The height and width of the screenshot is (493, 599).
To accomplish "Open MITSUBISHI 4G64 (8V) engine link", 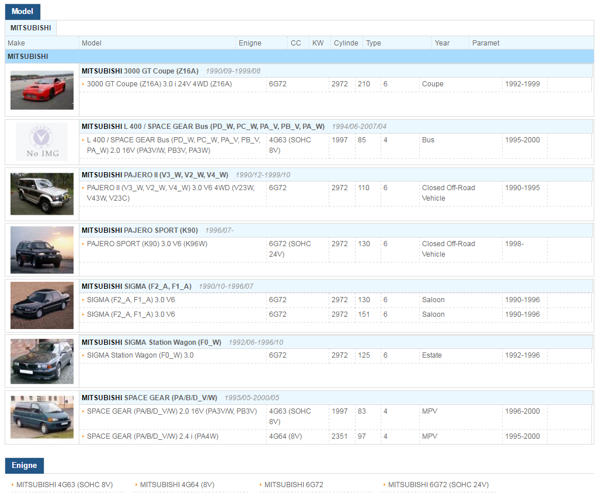I will 177,485.
